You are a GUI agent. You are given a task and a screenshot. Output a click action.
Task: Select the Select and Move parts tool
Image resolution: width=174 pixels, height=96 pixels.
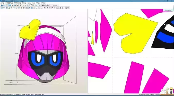(2, 8)
